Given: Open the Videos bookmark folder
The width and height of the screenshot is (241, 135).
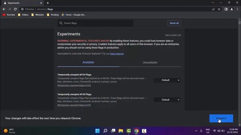Looking at the screenshot, I should point(23,15).
